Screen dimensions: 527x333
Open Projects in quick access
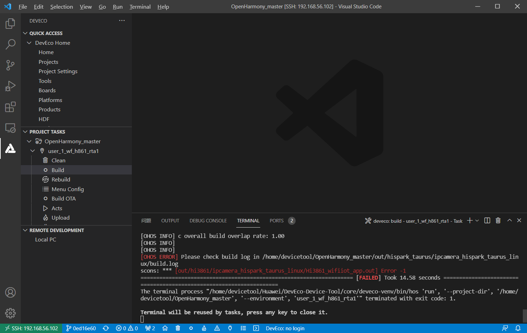pos(76,62)
